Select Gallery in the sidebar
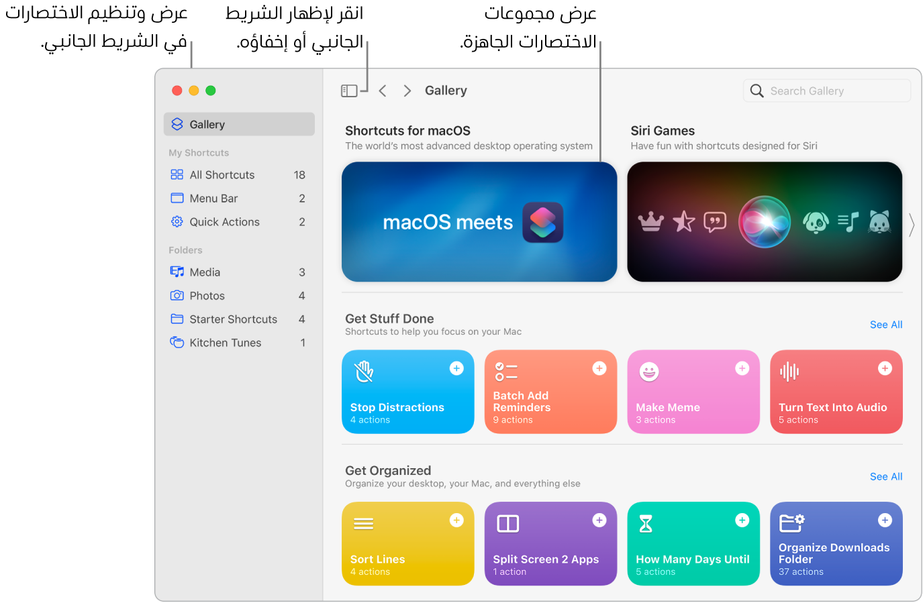Viewport: 923px width, 603px height. tap(239, 124)
